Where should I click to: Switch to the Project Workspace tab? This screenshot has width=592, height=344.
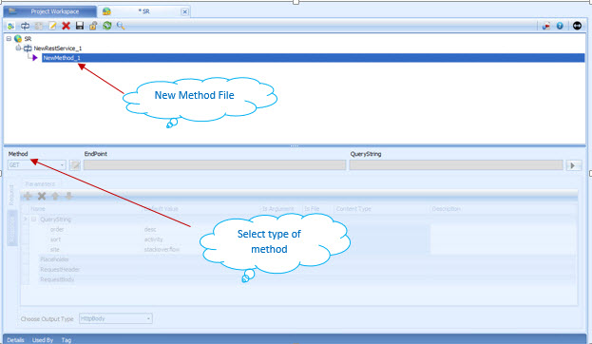pos(49,11)
